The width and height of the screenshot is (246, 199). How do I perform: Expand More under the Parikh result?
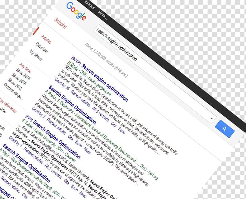(x=87, y=150)
